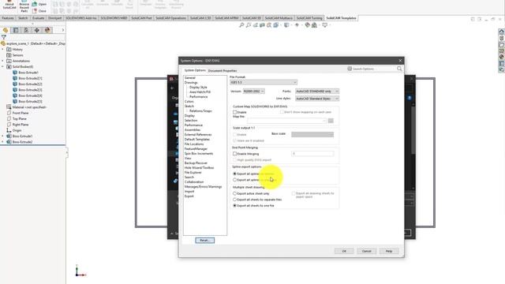Viewport: 505px width, 284px height.
Task: Click the Help button in System Options
Action: point(389,251)
